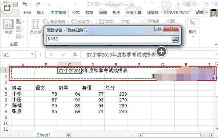Select the total score cell 239

coord(116,94)
